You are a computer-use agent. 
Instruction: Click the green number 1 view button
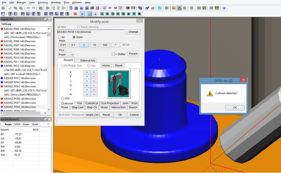pyautogui.click(x=102, y=14)
